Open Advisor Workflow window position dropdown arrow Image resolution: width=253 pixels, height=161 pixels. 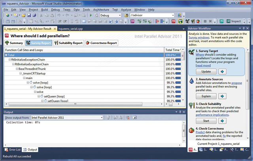tap(240, 28)
